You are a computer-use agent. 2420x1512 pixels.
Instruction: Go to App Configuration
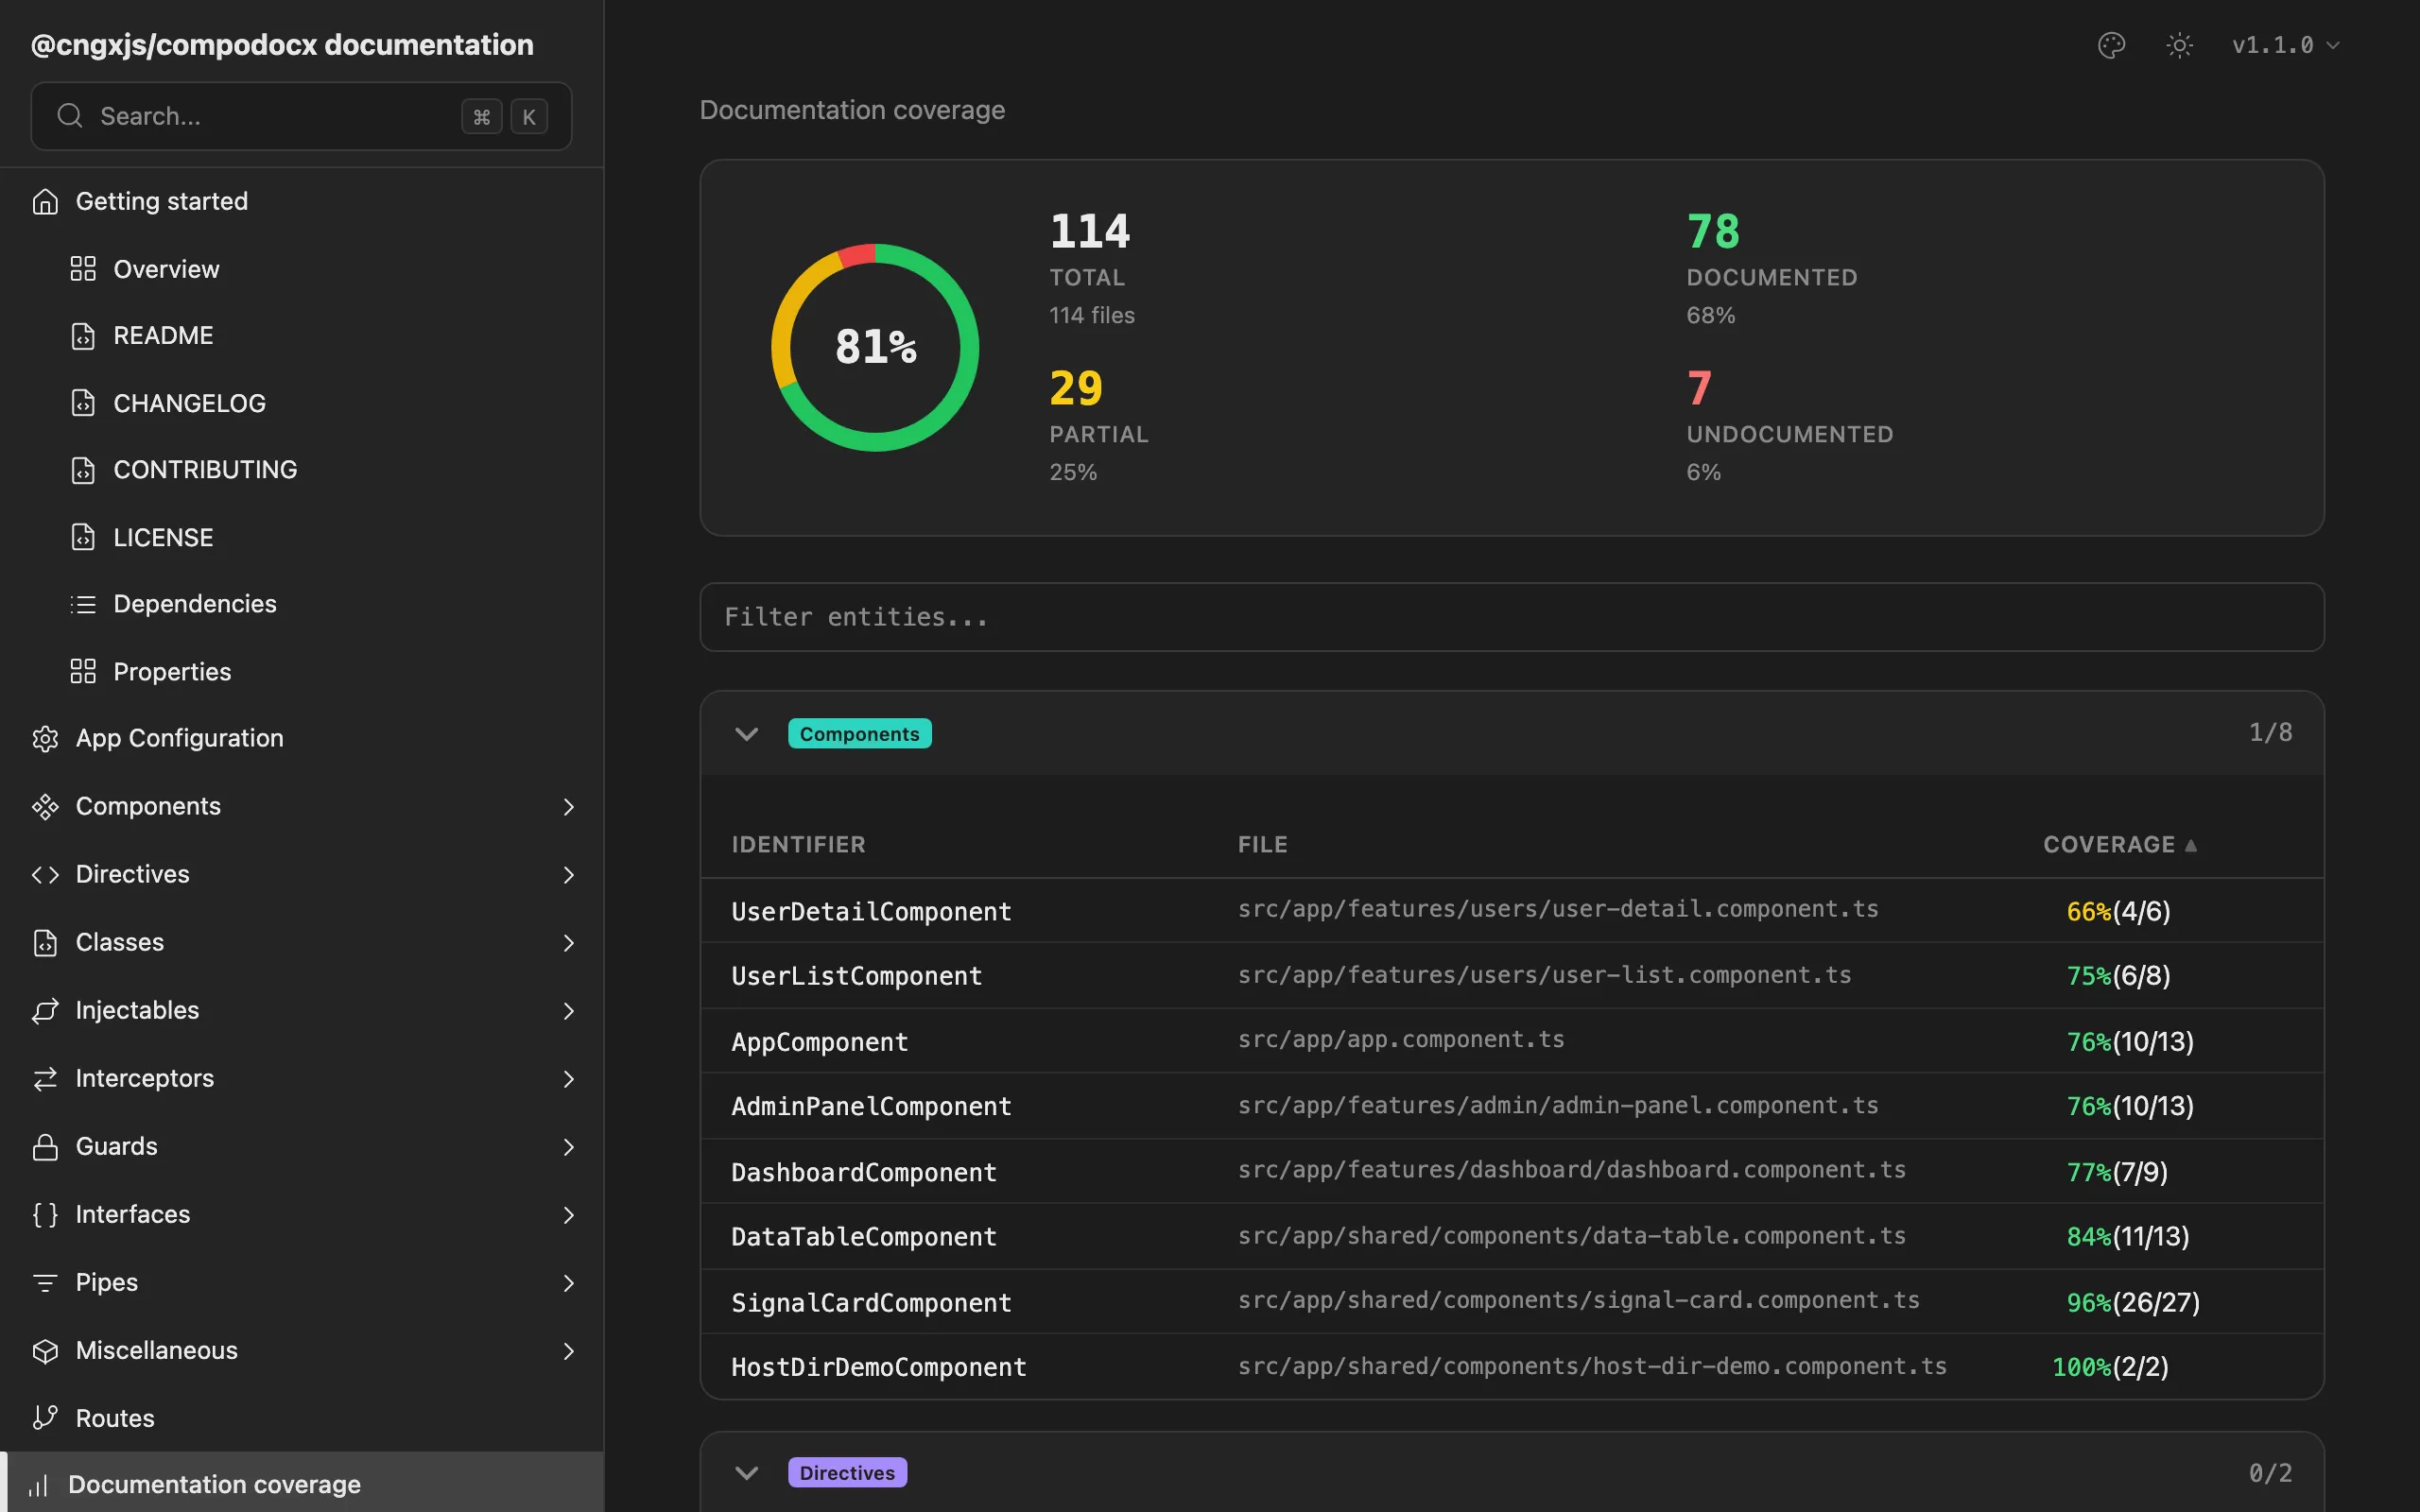point(180,738)
